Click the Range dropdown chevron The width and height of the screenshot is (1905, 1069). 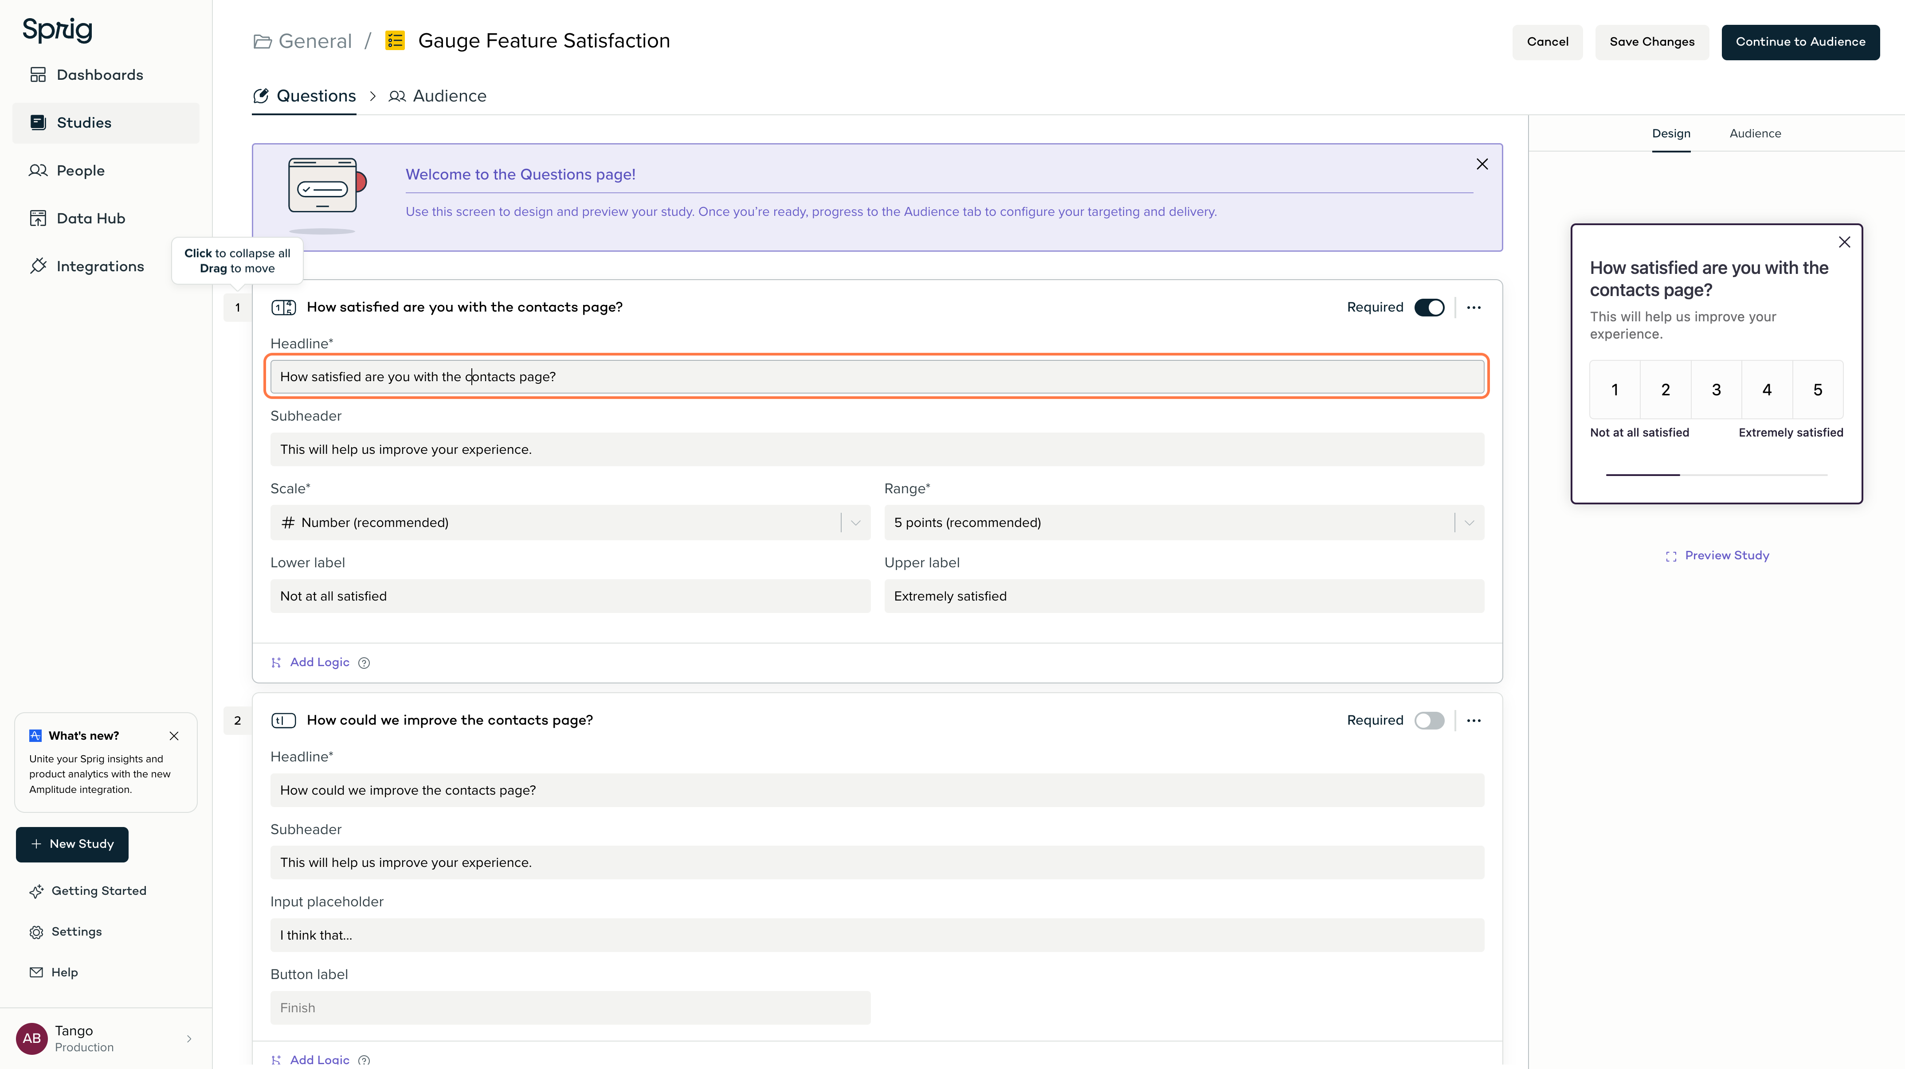pos(1470,523)
